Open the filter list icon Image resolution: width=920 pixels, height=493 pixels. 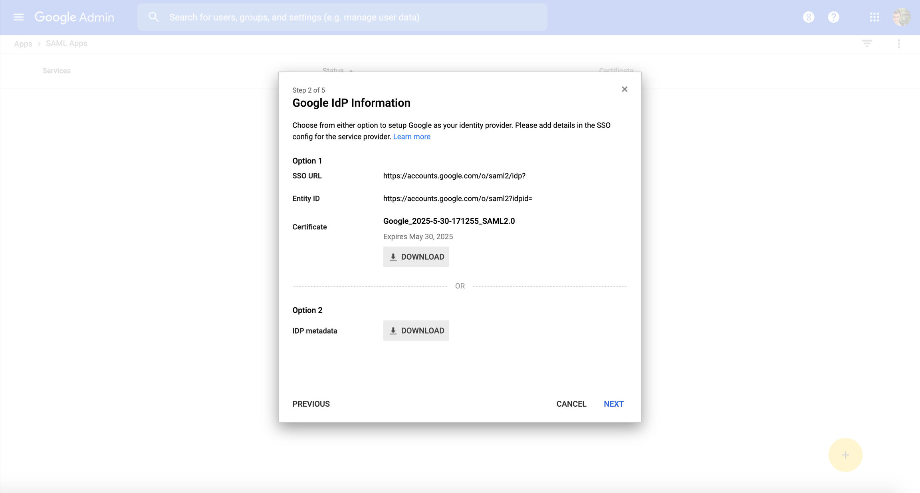pyautogui.click(x=867, y=44)
